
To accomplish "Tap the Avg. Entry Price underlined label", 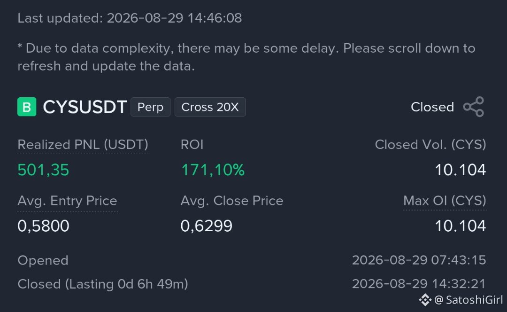I will point(67,201).
